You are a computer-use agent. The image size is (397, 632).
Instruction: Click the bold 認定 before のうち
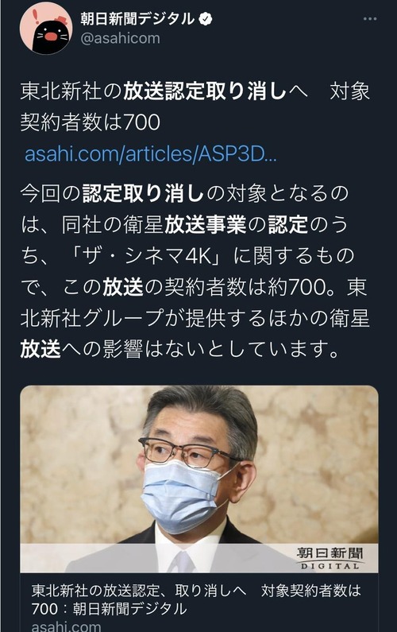coord(288,224)
